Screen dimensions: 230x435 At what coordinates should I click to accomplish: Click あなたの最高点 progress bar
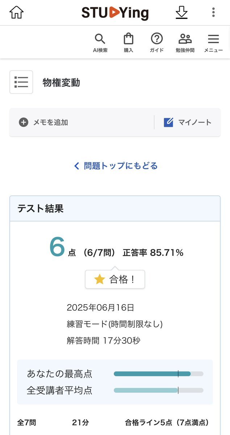point(159,374)
